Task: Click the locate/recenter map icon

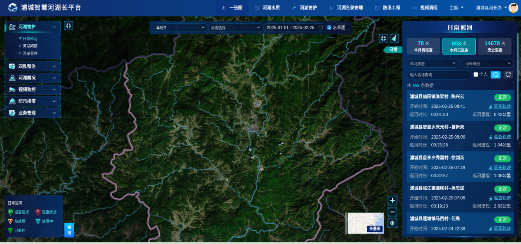Action: pyautogui.click(x=392, y=223)
